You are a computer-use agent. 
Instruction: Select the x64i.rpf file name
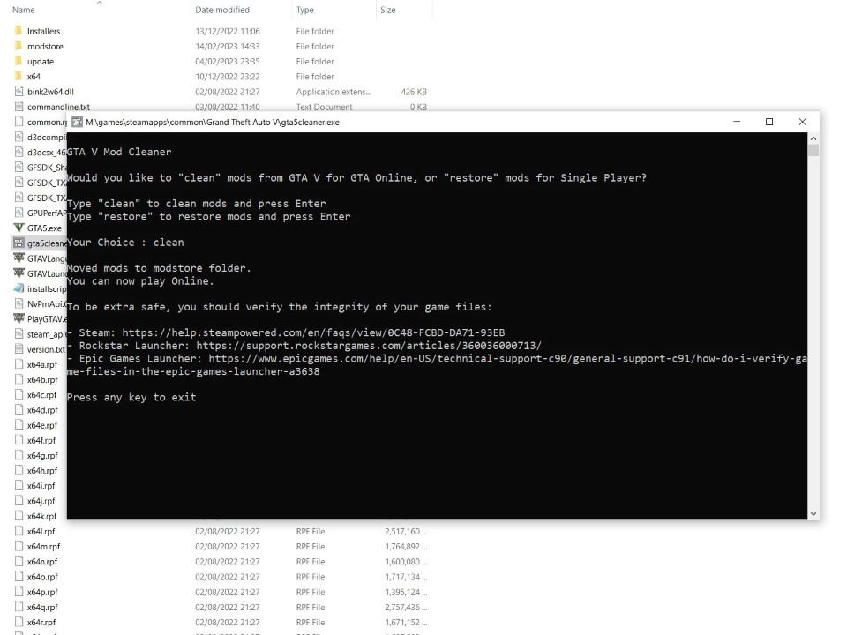point(41,485)
